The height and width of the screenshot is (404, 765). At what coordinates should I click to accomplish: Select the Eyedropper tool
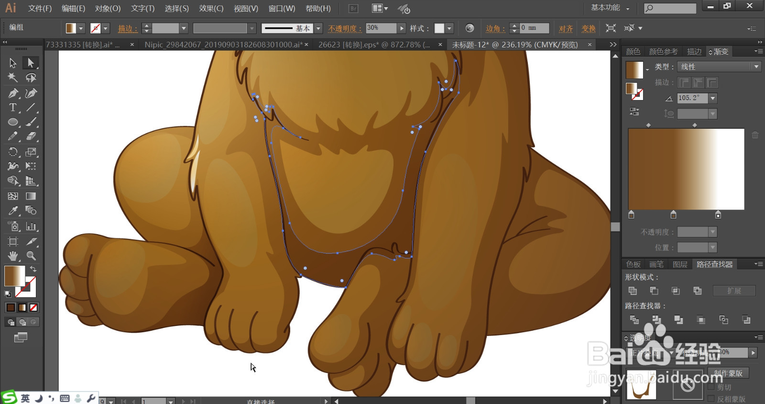pyautogui.click(x=13, y=211)
